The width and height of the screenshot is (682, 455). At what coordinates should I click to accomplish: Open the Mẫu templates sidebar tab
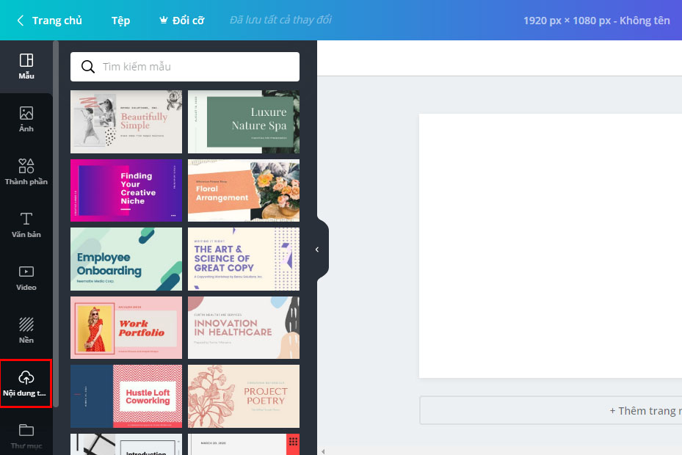point(26,66)
